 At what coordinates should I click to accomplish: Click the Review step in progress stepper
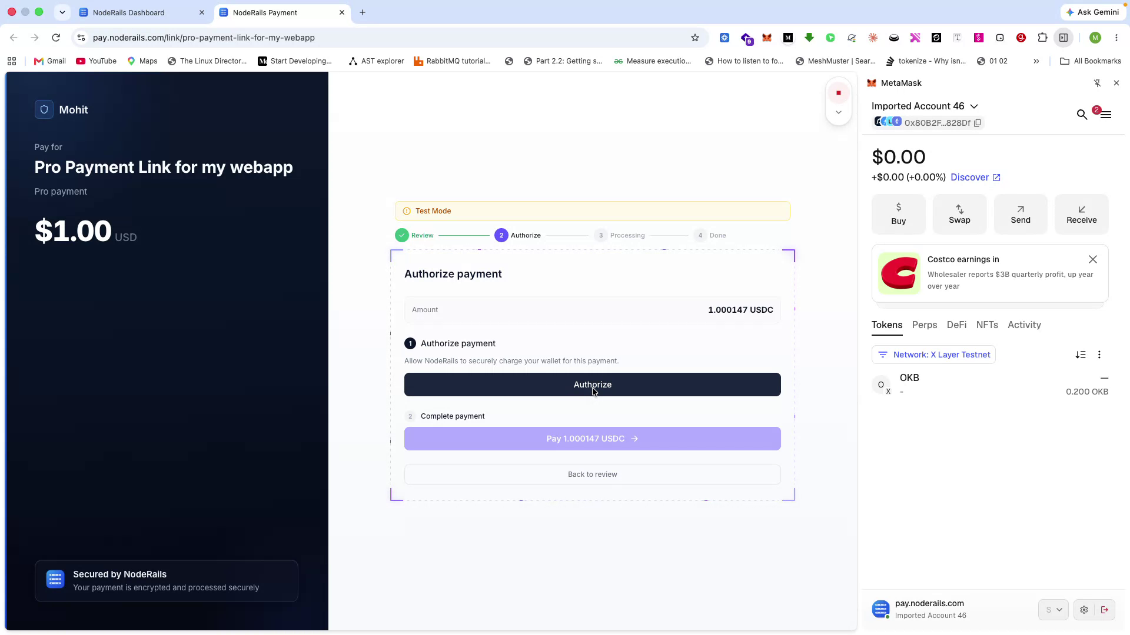[414, 235]
